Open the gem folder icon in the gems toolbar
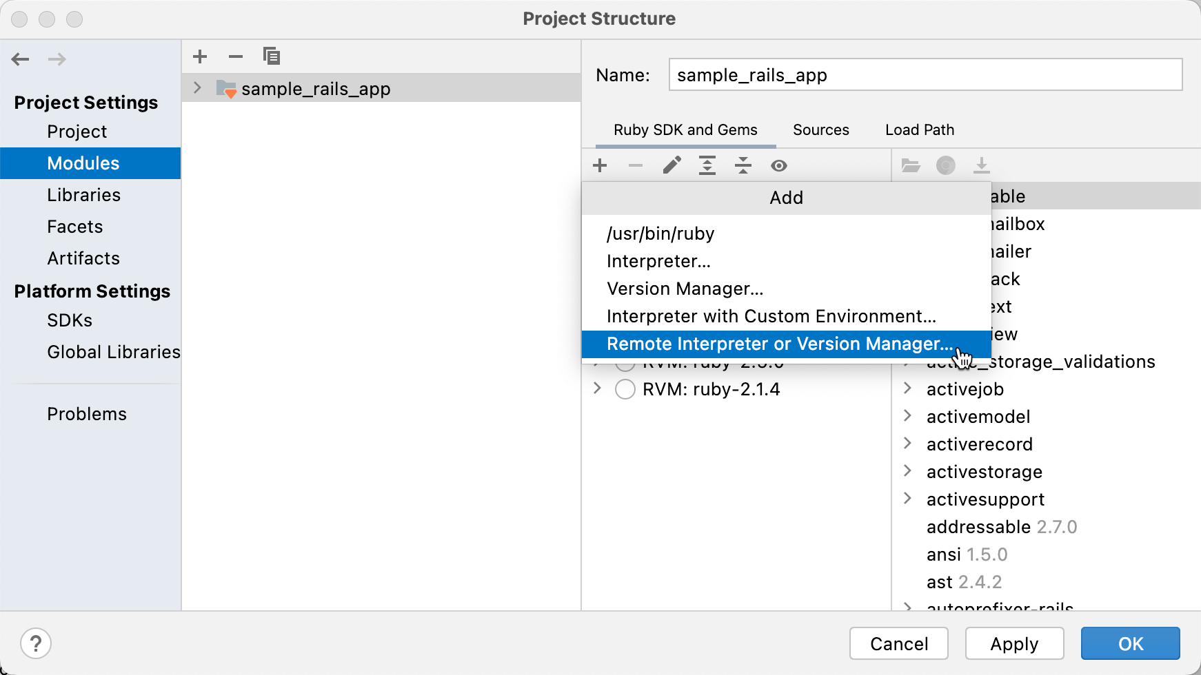Screen dimensions: 1201x675 pyautogui.click(x=911, y=165)
